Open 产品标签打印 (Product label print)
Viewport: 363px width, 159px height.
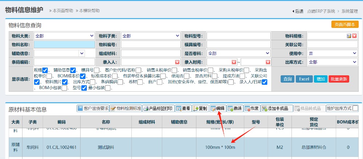(x=158, y=108)
